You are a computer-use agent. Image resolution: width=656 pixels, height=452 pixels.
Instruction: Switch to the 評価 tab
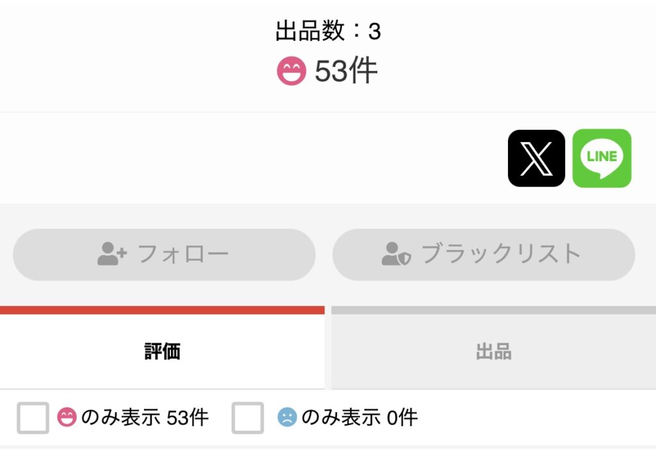(162, 352)
